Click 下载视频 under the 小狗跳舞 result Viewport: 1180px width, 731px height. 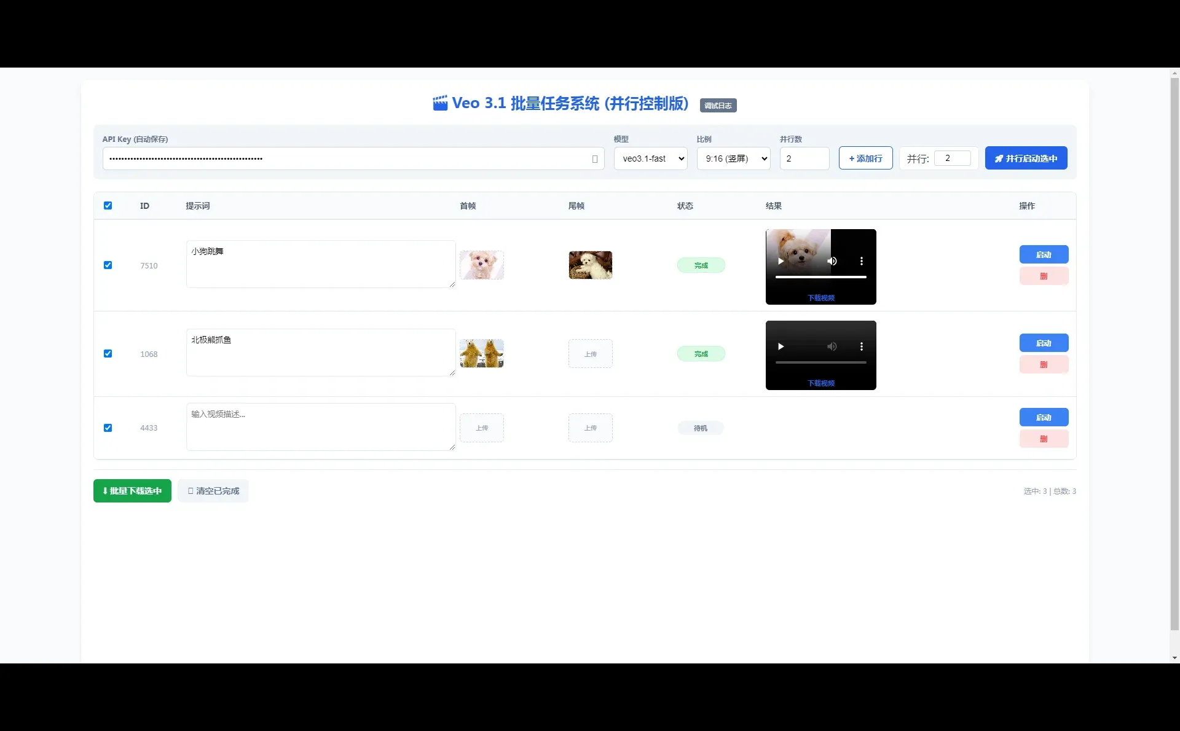820,297
